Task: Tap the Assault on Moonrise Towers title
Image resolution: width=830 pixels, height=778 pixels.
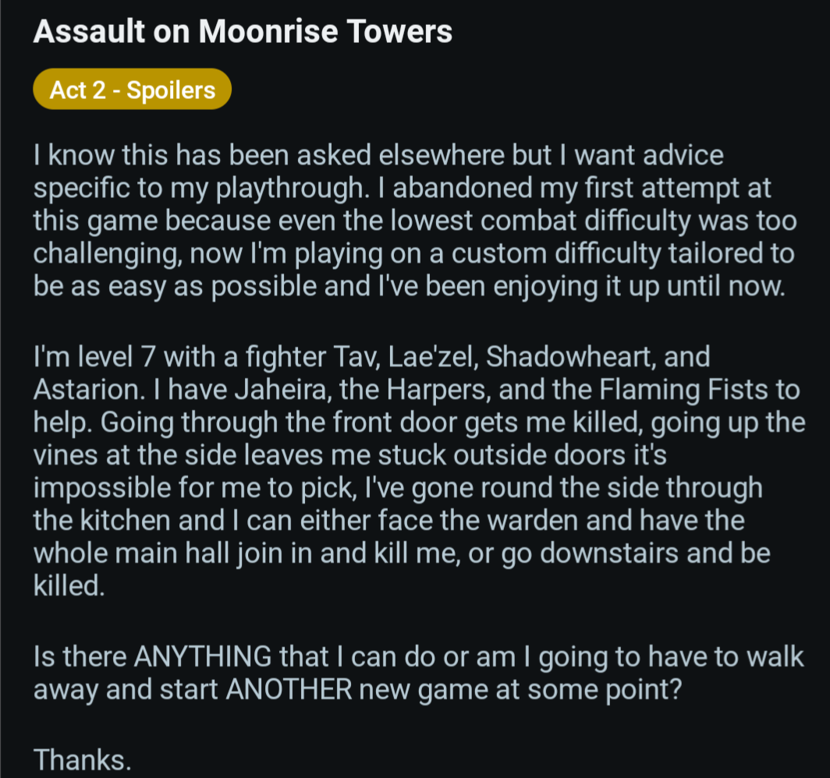Action: [243, 31]
